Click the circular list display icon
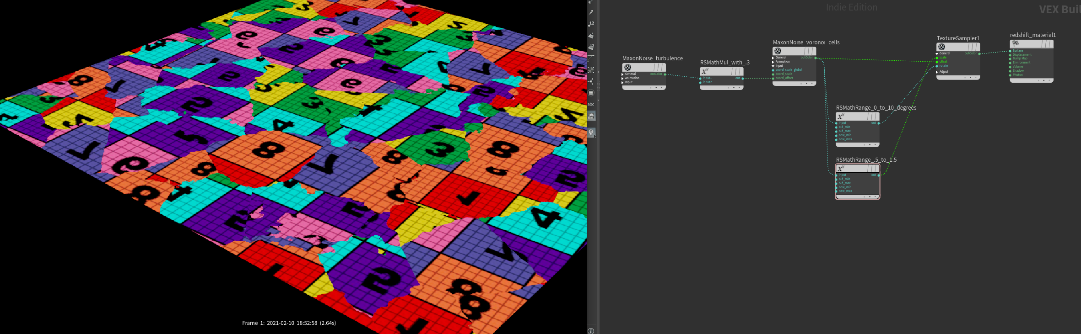 pos(591,93)
